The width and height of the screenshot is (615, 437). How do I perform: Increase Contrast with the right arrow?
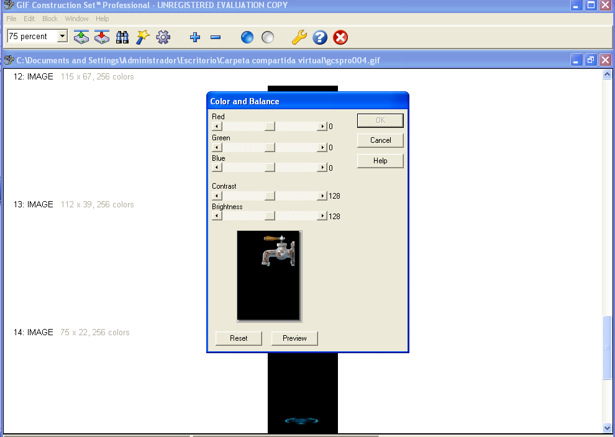[x=322, y=196]
